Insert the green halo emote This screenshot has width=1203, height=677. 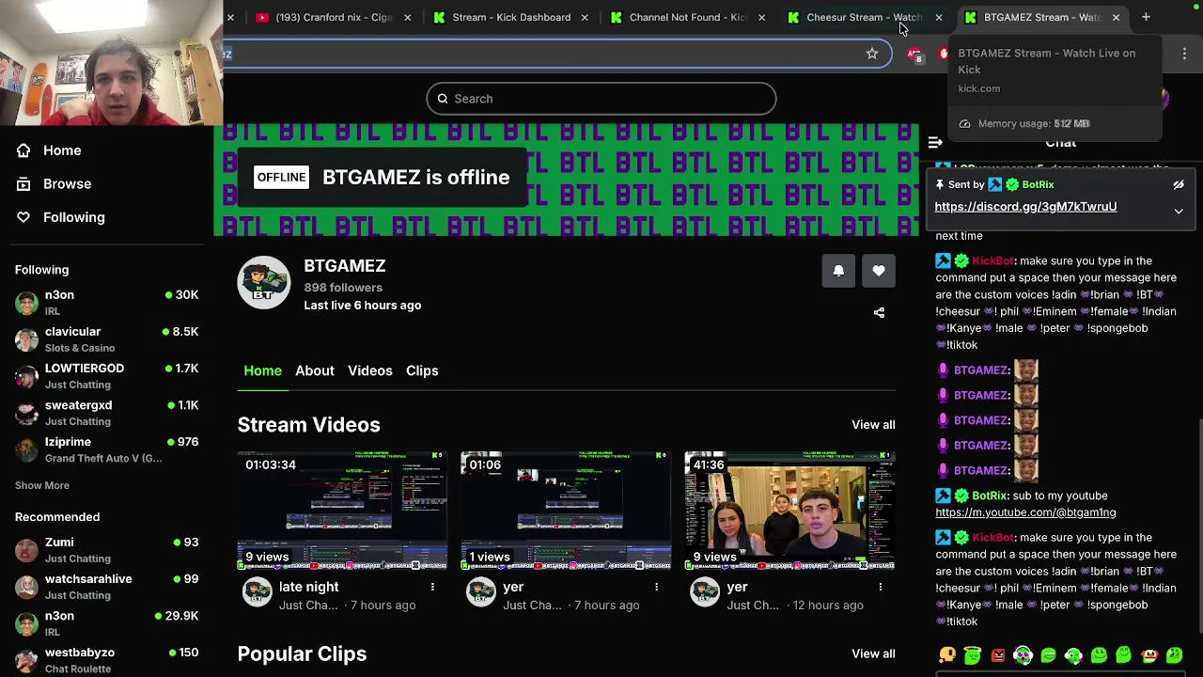coord(973,655)
